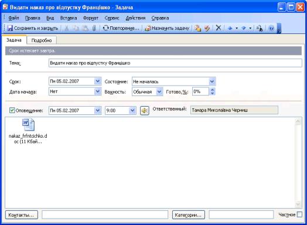Open the Срок due date dropdown
Viewport: 307px width, 225px height.
(97, 81)
